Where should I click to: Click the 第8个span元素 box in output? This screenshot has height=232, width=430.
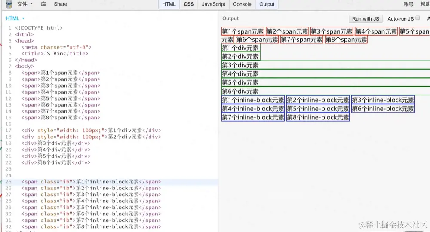pos(346,40)
